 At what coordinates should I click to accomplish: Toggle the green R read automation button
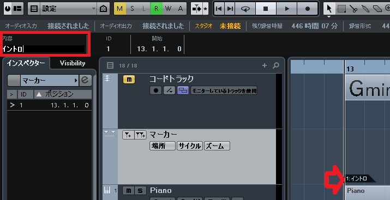click(156, 9)
